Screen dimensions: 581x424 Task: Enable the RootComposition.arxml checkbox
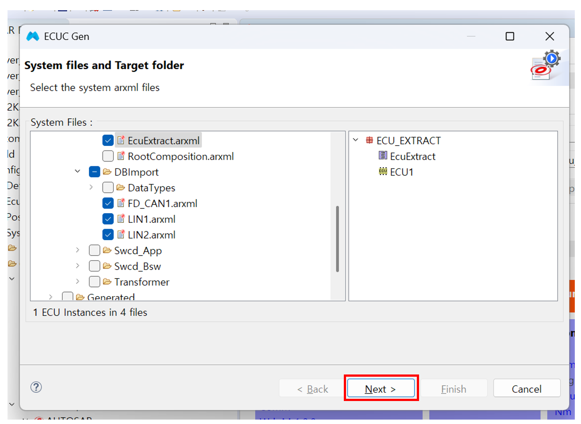coord(108,156)
